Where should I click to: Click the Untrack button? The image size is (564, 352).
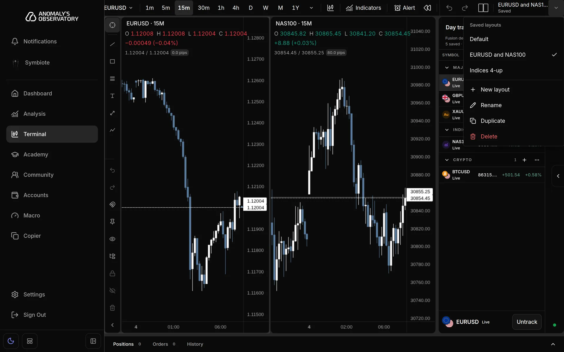(527, 322)
